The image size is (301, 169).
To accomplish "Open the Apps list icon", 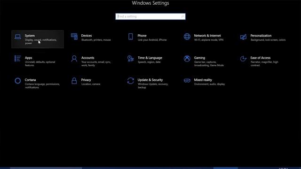I will pos(18,58).
